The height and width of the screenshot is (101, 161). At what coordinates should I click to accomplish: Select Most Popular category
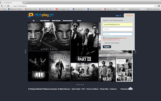tap(56, 21)
